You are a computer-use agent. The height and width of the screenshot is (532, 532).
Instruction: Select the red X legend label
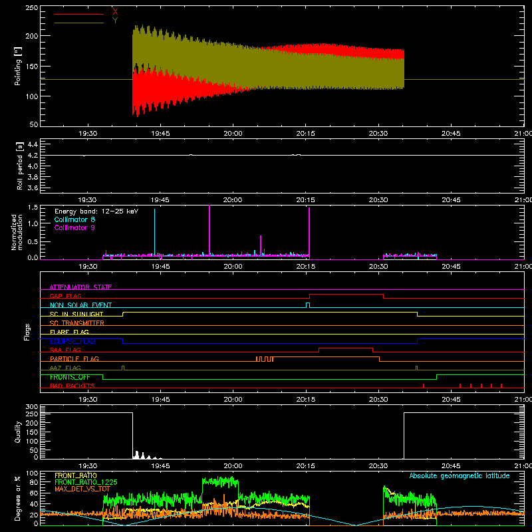pyautogui.click(x=115, y=11)
